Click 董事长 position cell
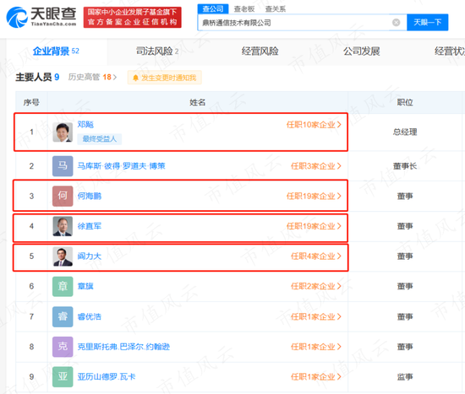The image size is (465, 394). 405,166
